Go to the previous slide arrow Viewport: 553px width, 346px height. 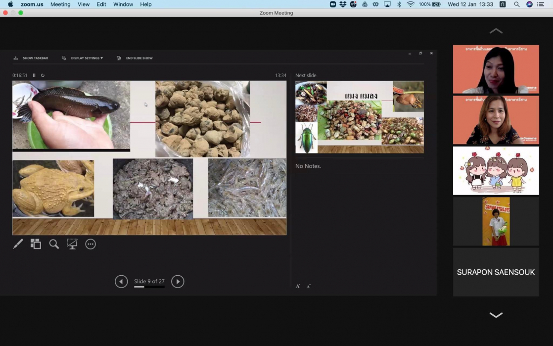tap(121, 282)
